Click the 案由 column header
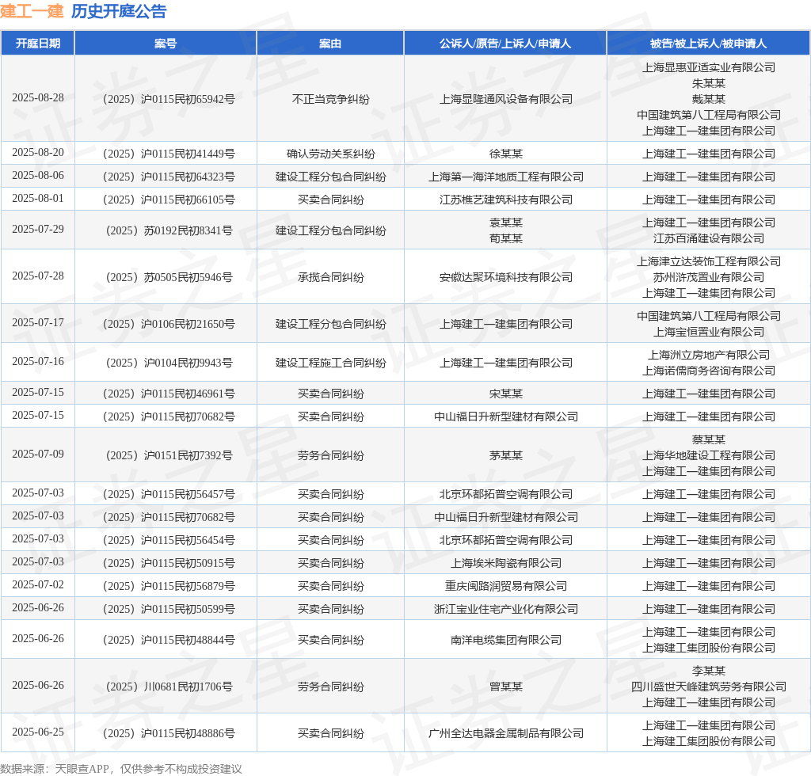The width and height of the screenshot is (811, 776). (330, 44)
